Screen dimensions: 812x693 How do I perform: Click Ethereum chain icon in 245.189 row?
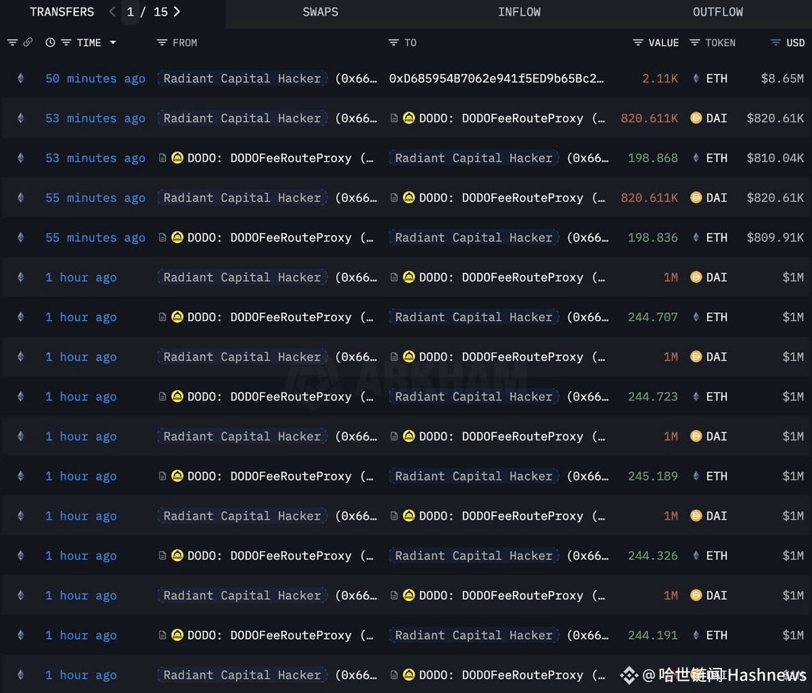[20, 476]
